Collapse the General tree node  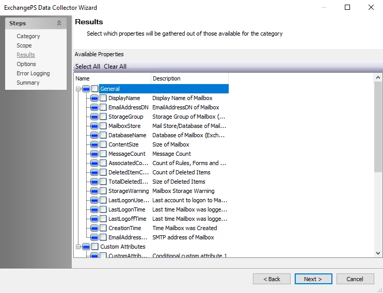click(78, 89)
